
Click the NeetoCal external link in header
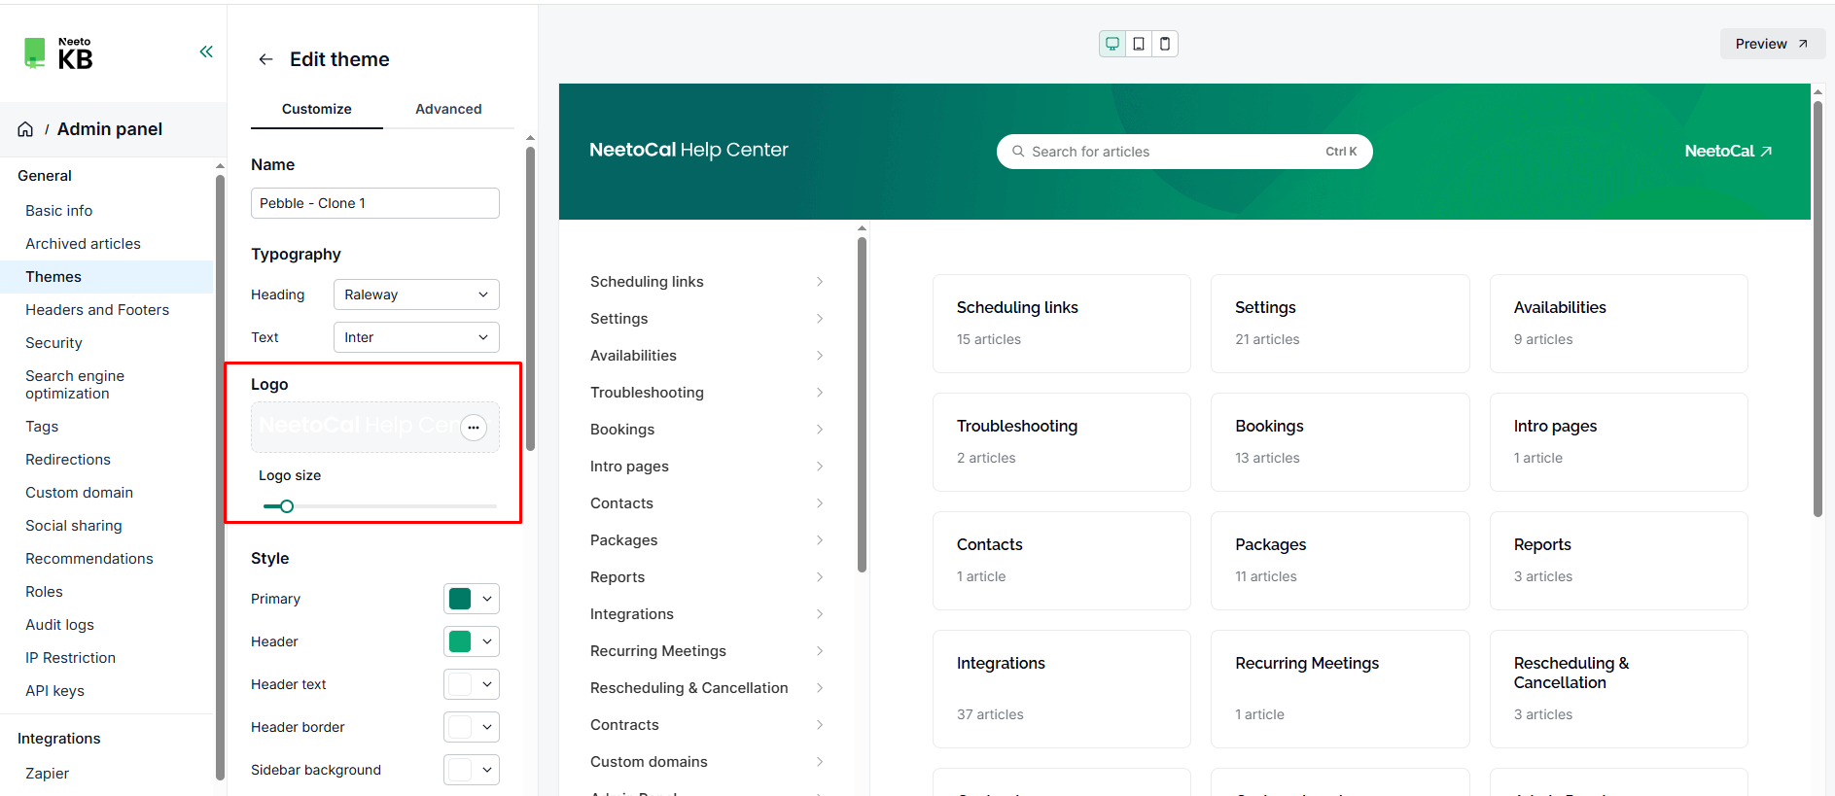pyautogui.click(x=1727, y=152)
